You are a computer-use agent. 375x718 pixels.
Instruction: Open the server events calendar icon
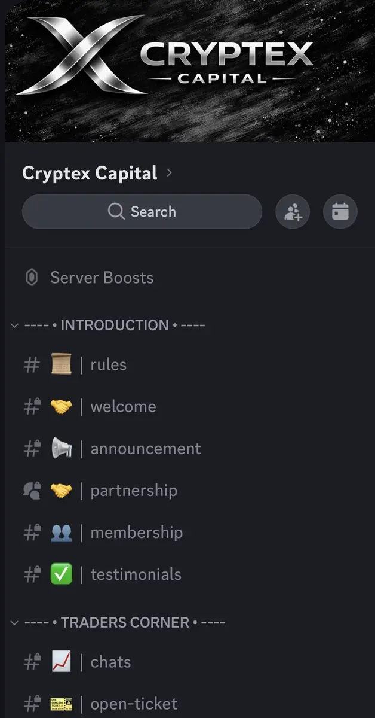(x=340, y=212)
